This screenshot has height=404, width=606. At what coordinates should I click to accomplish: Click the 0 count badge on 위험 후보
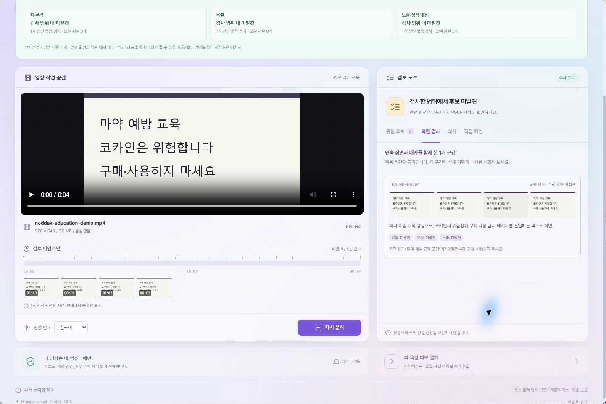(x=410, y=131)
